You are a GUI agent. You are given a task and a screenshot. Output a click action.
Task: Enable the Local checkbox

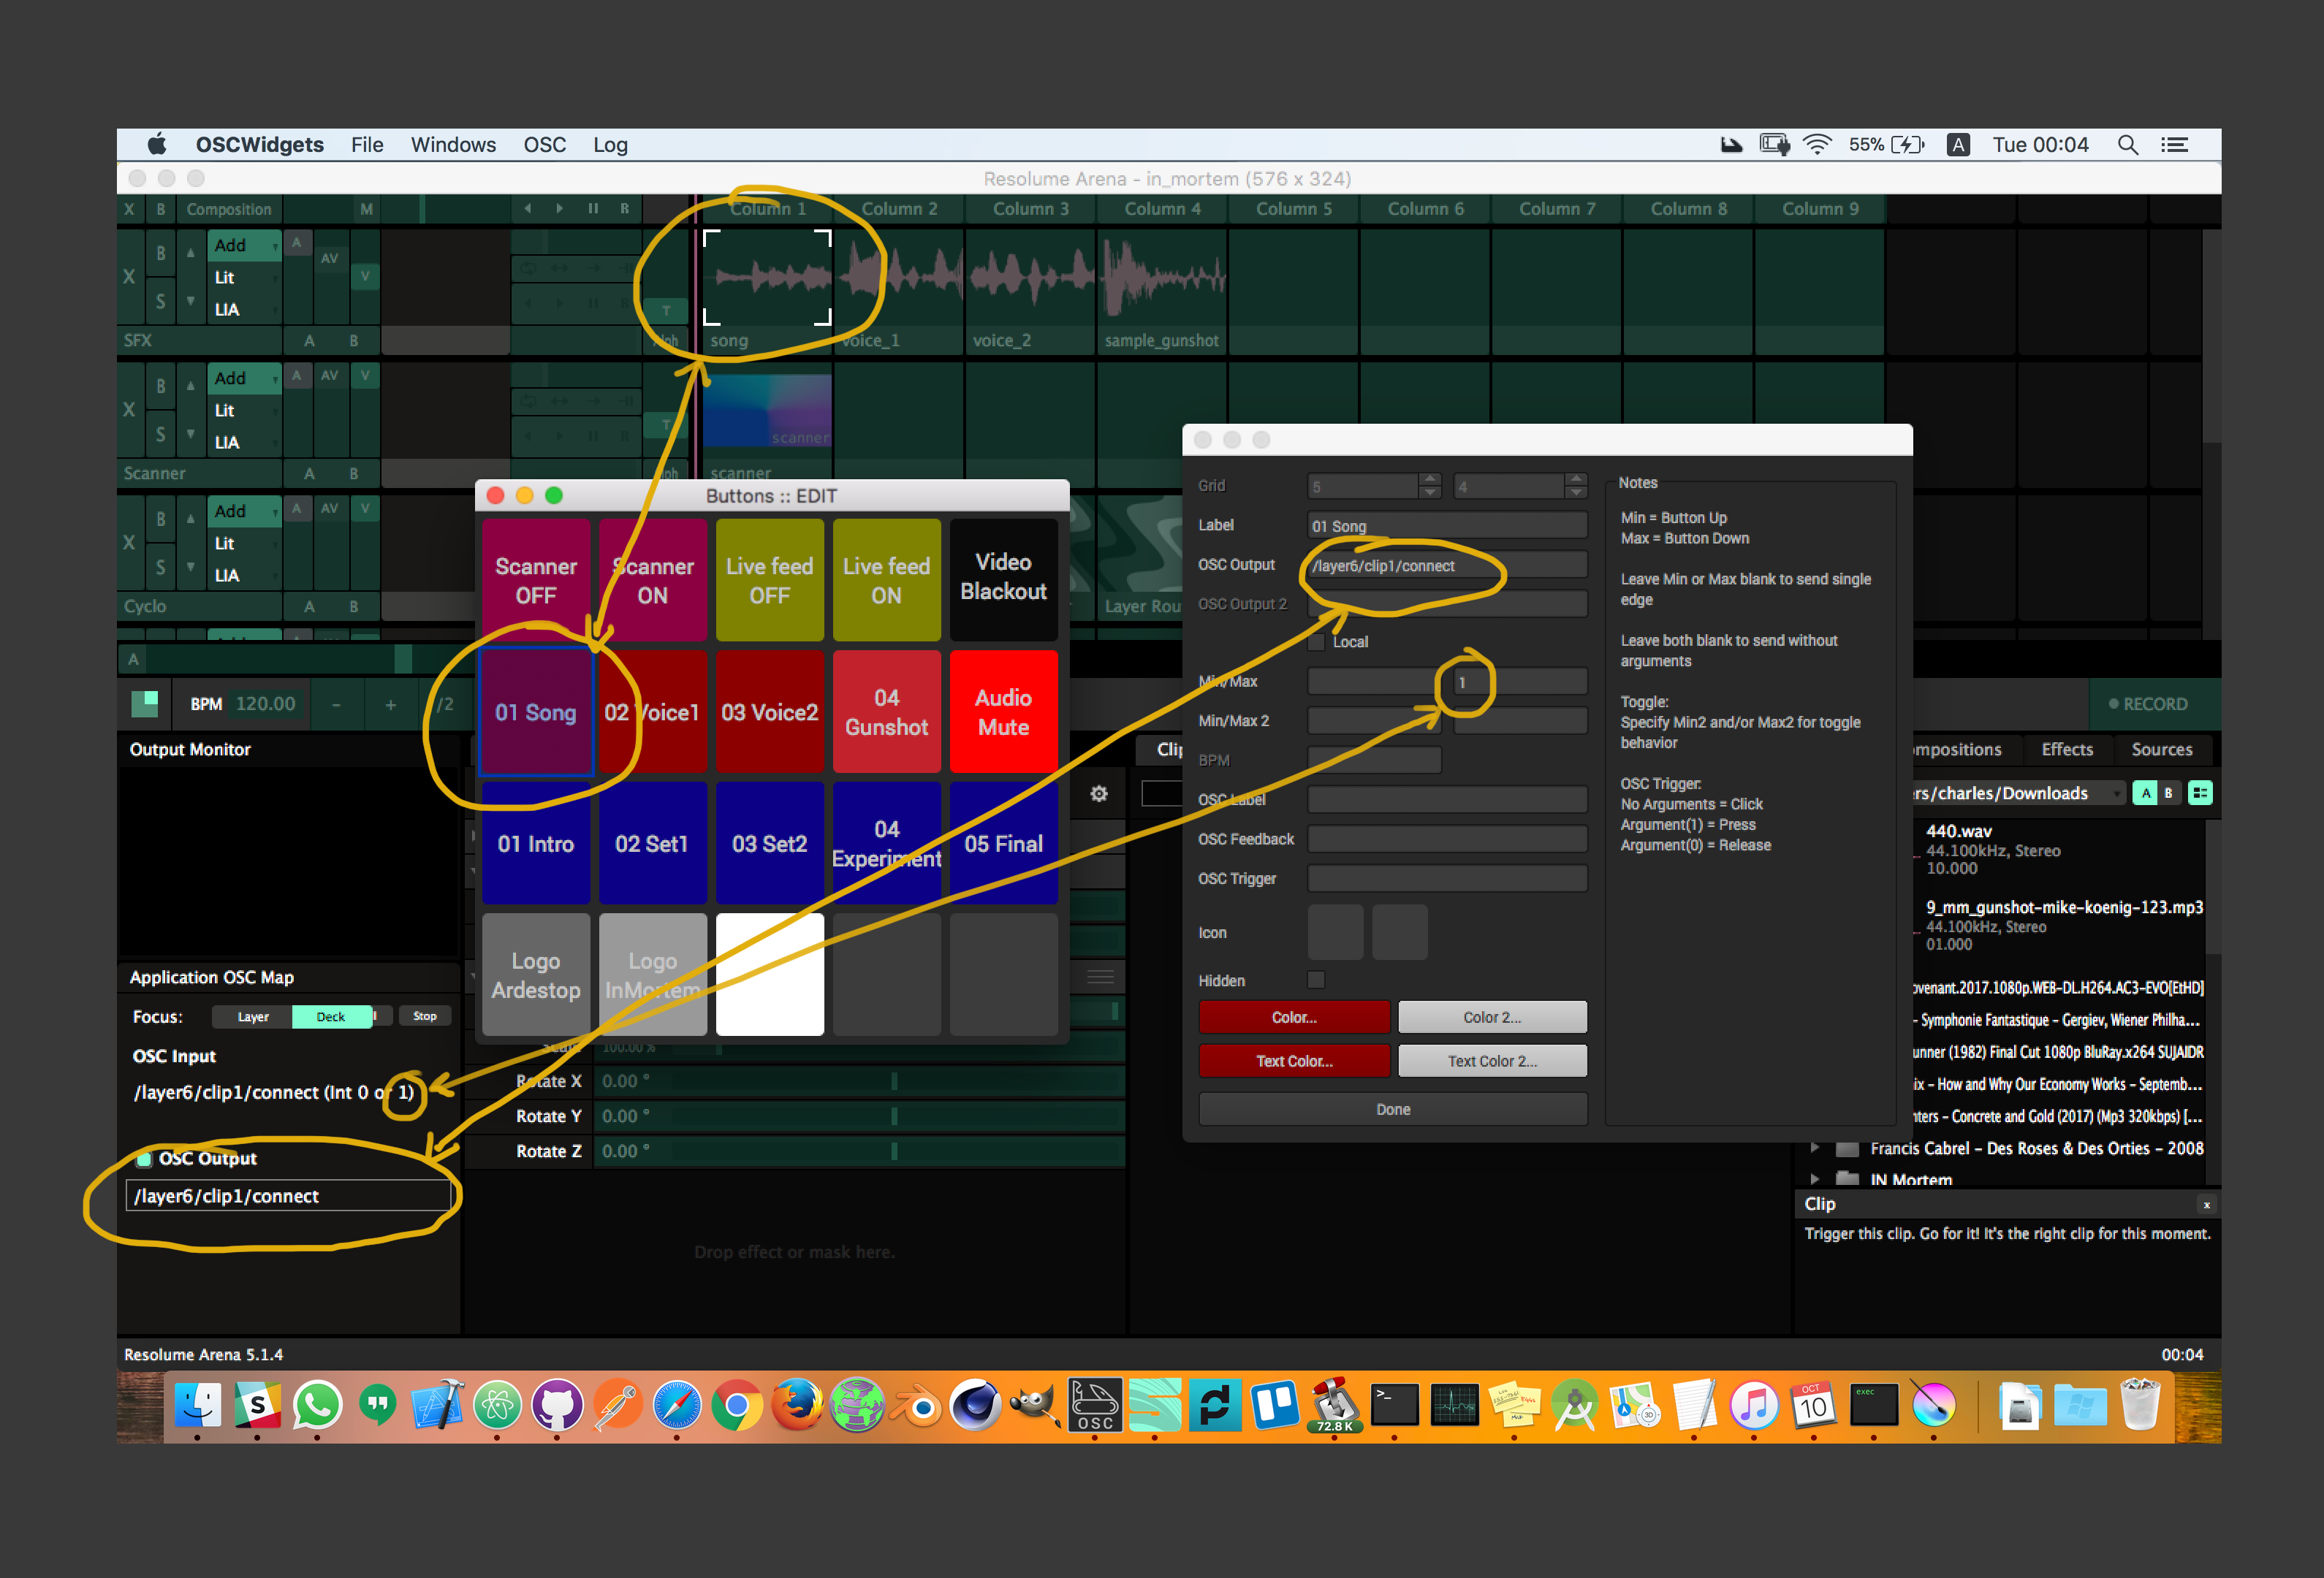[1317, 641]
